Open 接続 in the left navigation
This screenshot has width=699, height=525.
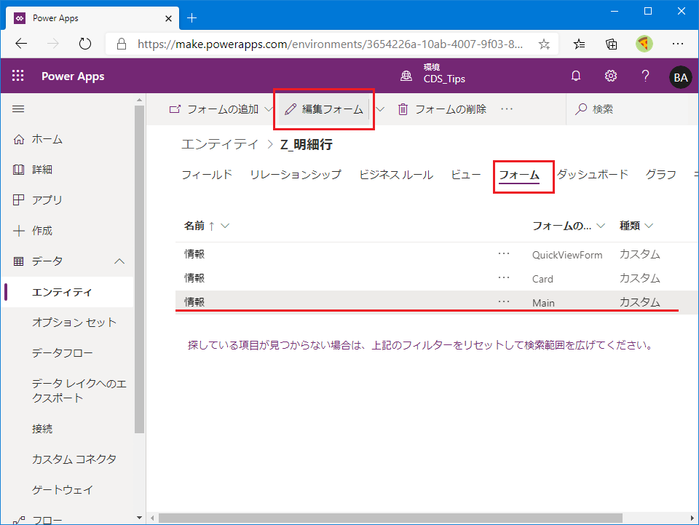click(x=42, y=429)
